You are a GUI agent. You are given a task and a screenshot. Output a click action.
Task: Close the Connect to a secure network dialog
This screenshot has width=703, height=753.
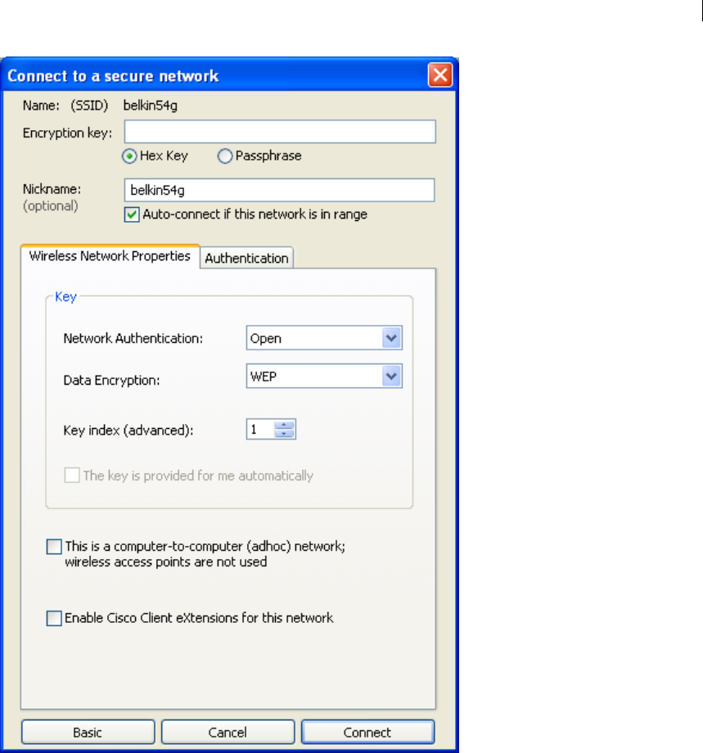coord(439,75)
